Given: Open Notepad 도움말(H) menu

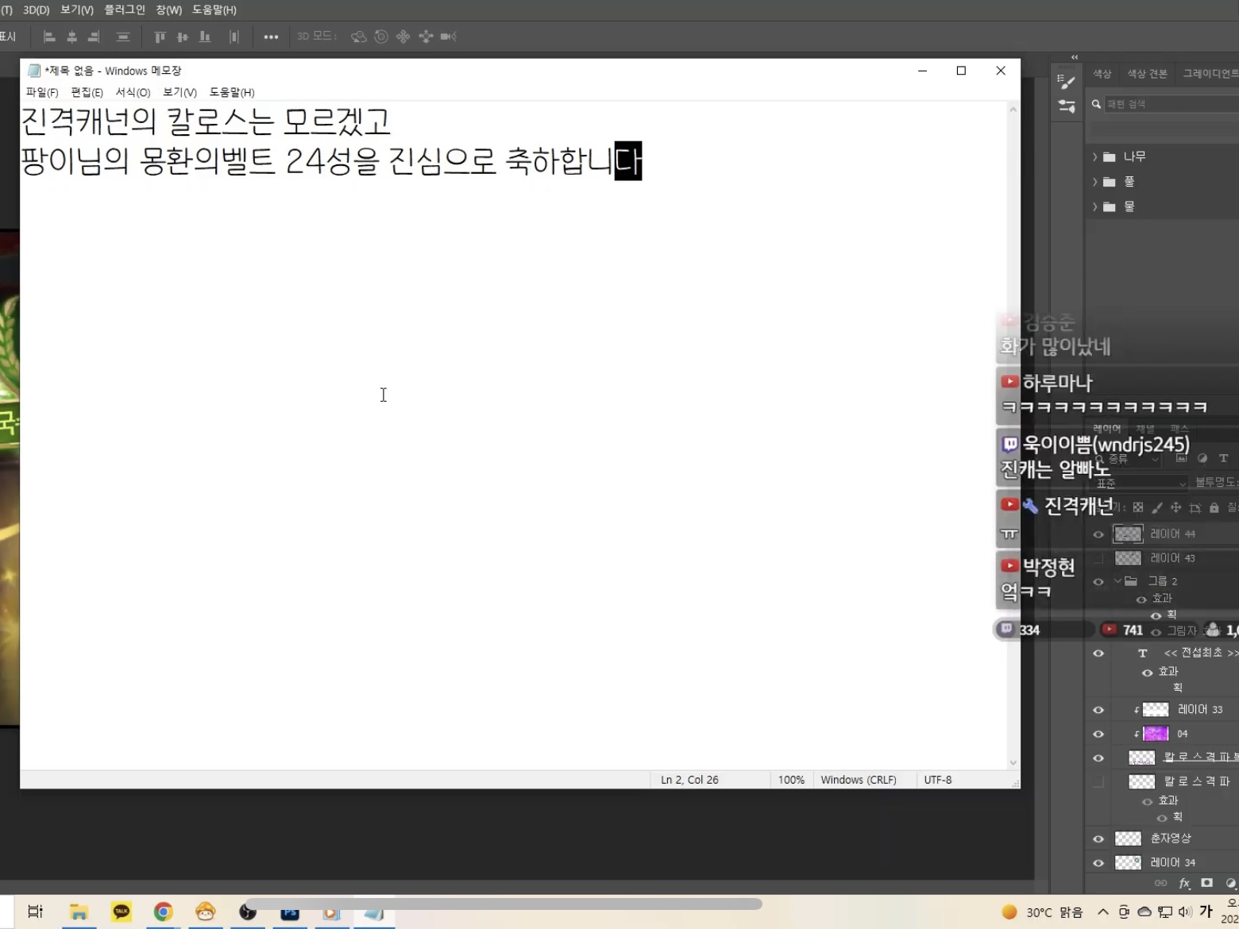Looking at the screenshot, I should pos(232,92).
